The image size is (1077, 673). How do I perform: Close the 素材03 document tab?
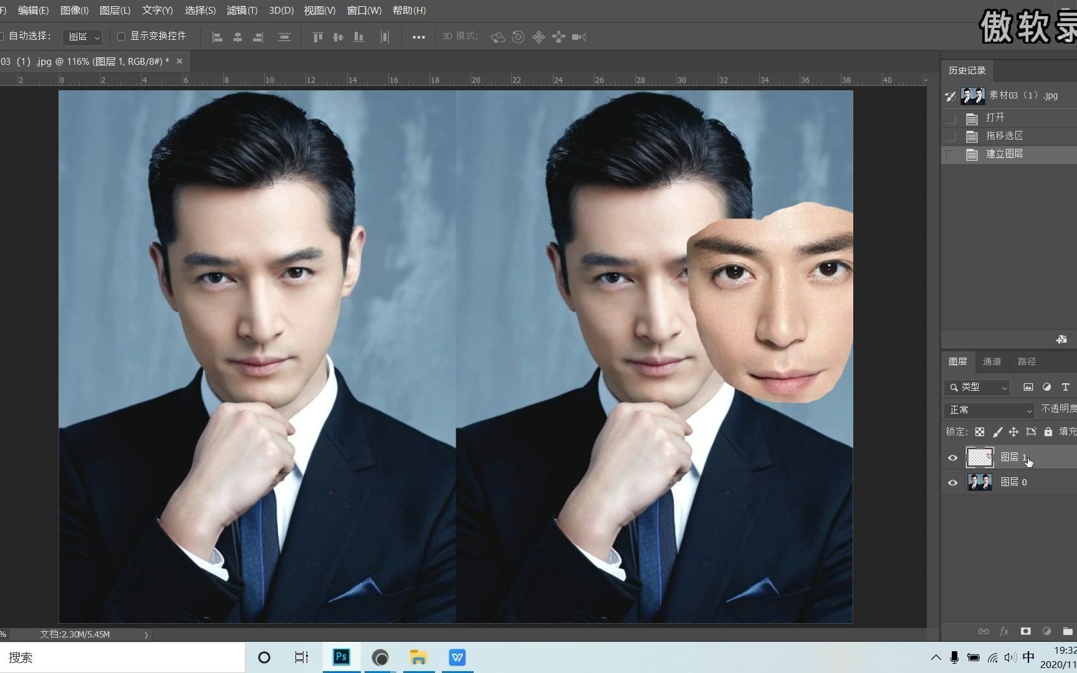pyautogui.click(x=179, y=61)
